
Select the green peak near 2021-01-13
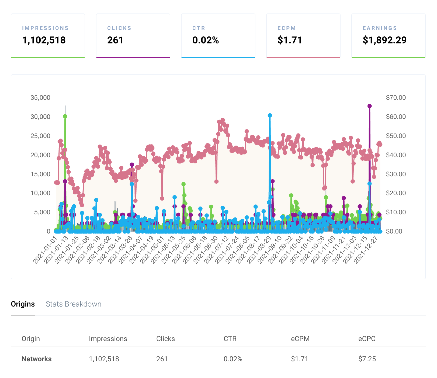(65, 116)
